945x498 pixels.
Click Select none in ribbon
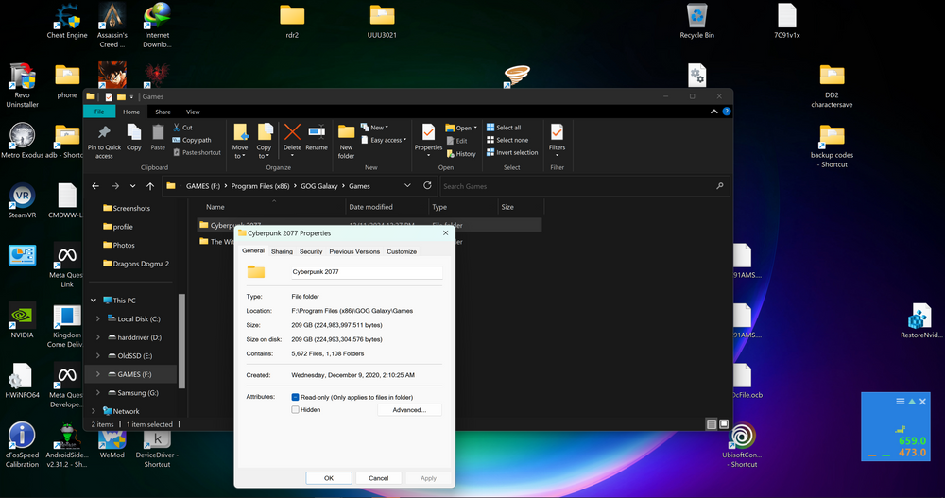[507, 140]
